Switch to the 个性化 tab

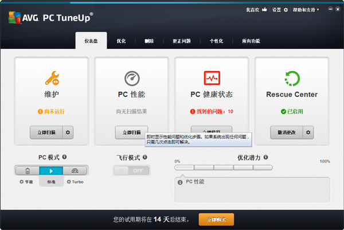coord(216,41)
